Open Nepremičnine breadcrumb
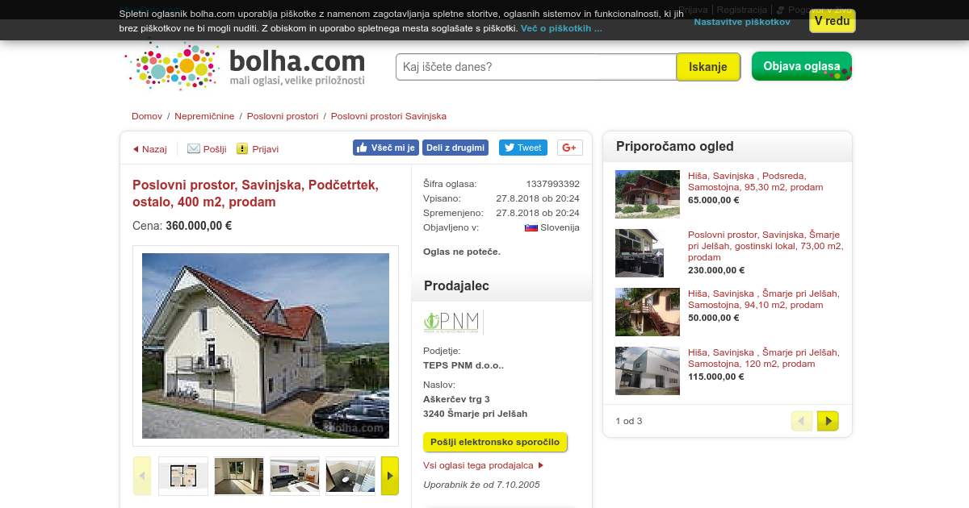Screen dimensions: 969x508 click(x=204, y=116)
